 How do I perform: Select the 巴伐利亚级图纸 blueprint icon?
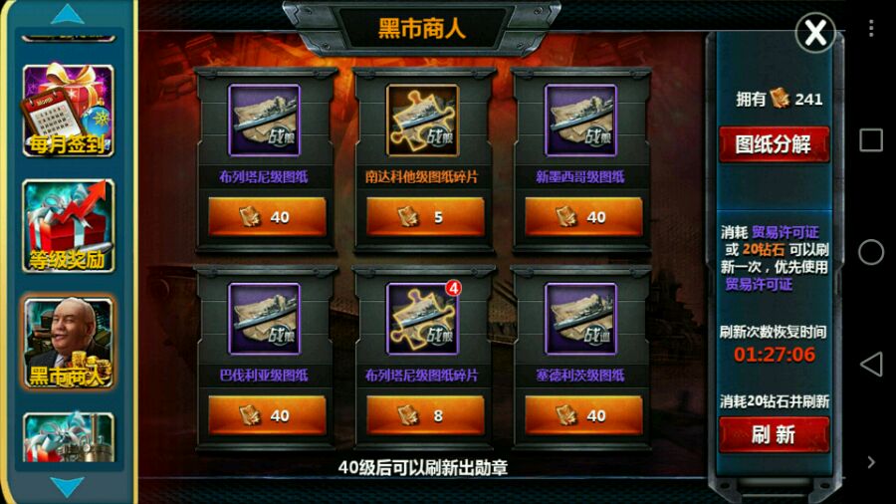264,319
